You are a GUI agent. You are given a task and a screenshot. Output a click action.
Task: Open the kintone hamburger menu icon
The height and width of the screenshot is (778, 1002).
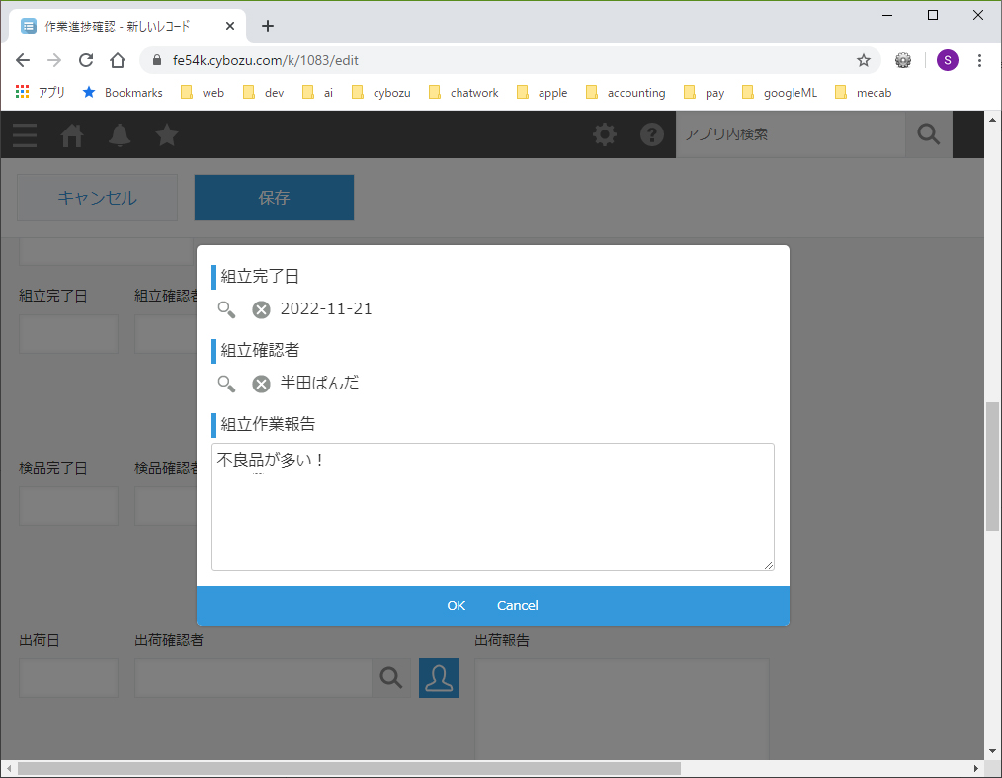[25, 135]
